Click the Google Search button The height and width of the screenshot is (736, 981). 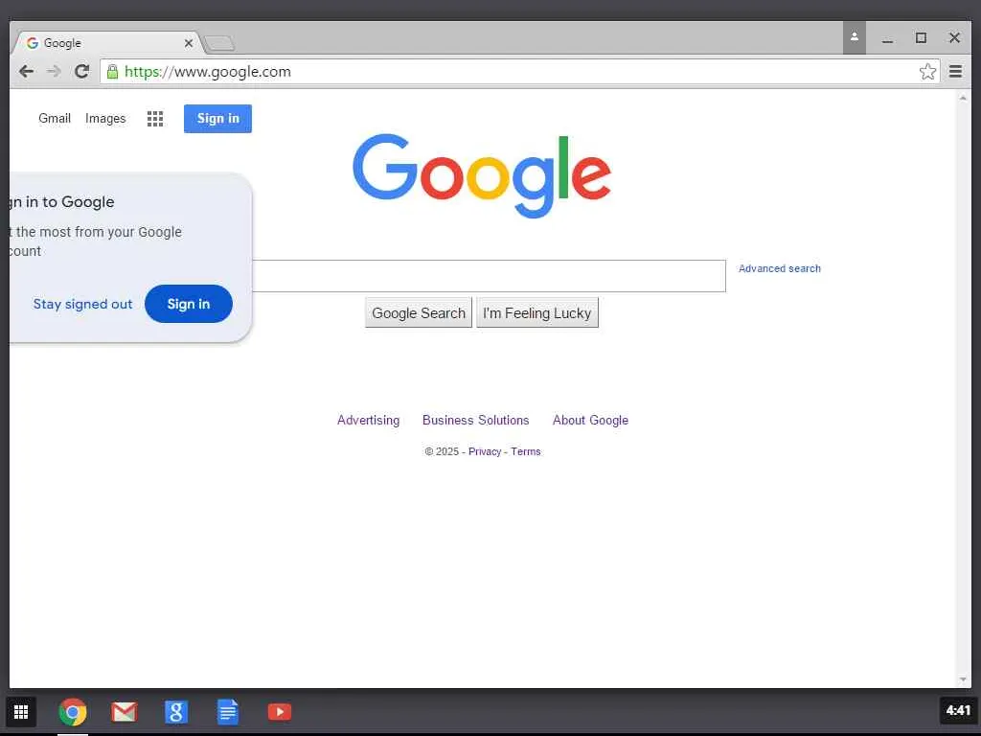pos(419,313)
